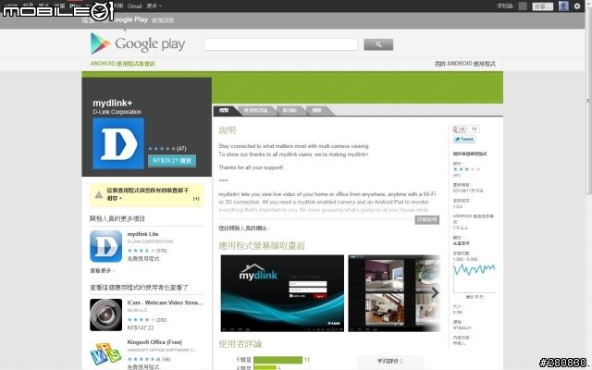Click the 1,000 - 5,000 installs value

[x=465, y=259]
